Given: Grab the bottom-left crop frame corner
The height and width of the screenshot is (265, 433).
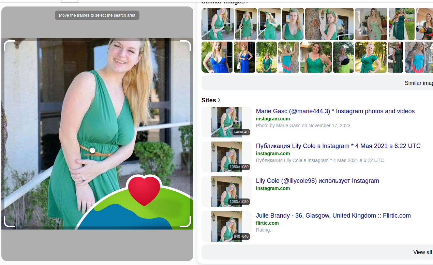Looking at the screenshot, I should click(9, 221).
